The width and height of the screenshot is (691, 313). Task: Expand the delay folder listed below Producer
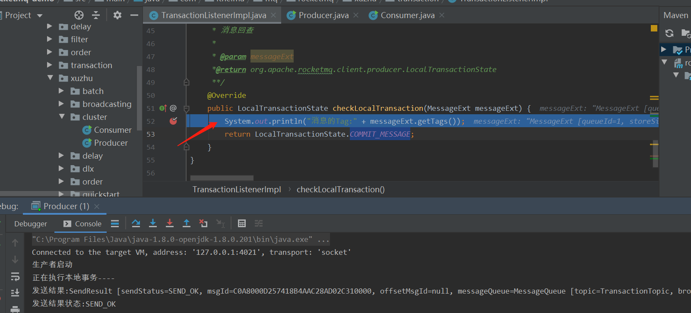pyautogui.click(x=61, y=156)
